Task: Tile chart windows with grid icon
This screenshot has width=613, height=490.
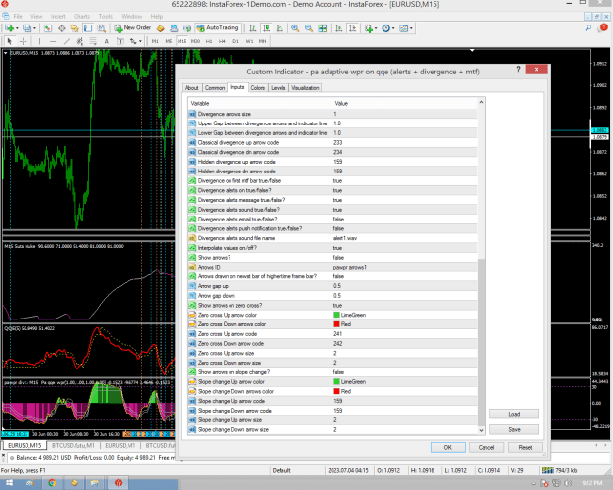Action: point(322,28)
